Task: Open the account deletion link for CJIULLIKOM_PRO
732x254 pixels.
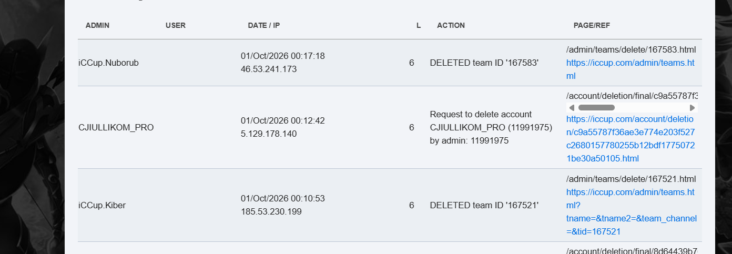Action: pos(631,138)
